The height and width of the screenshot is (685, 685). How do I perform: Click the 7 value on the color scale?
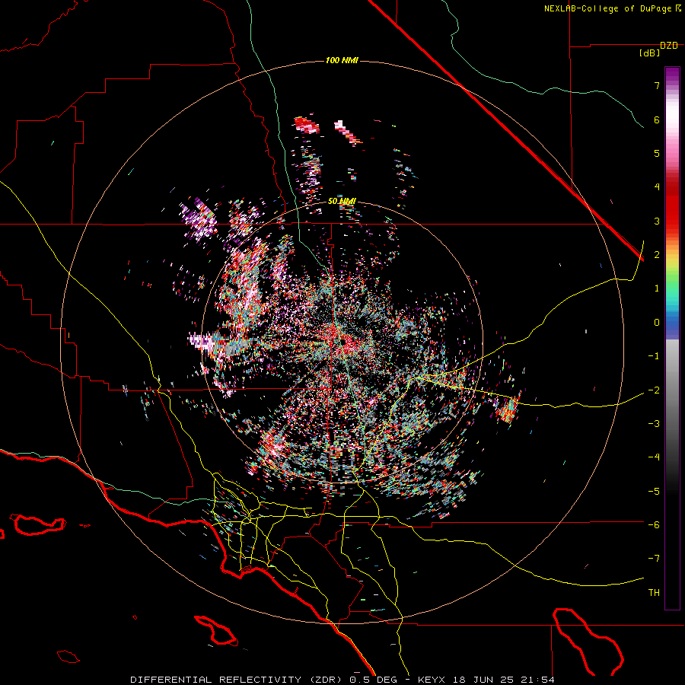tap(657, 85)
